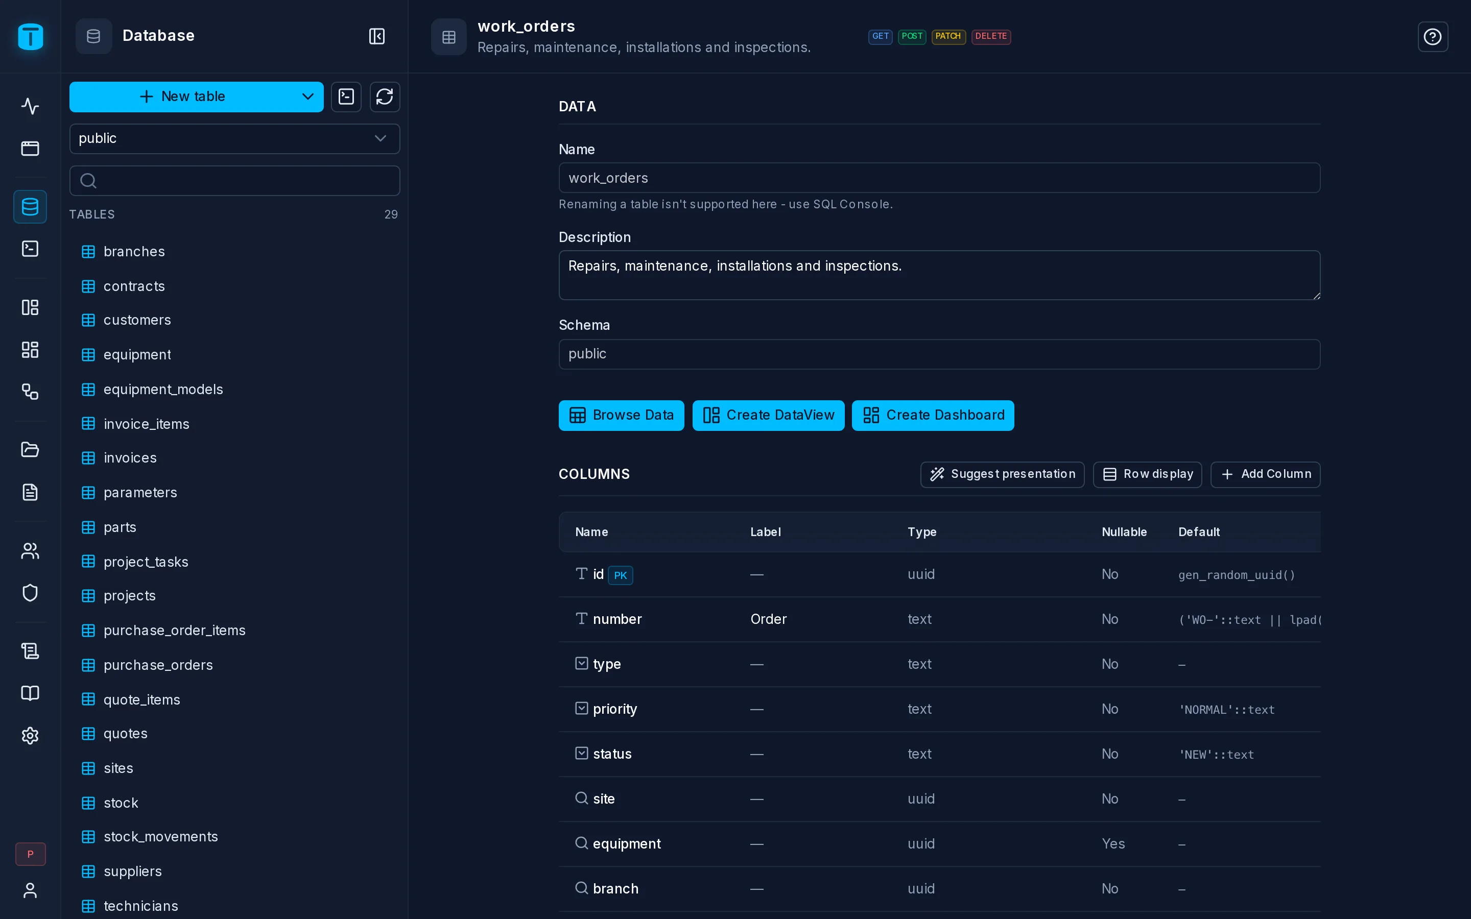
Task: Open the public schema selector
Action: click(234, 138)
